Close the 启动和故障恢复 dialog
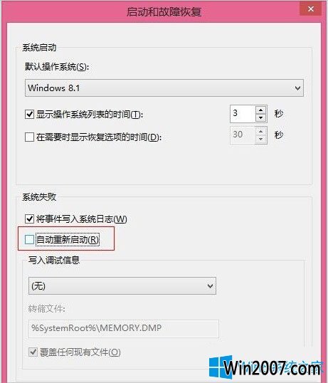Screen dimensions: 328x383 tap(311, 9)
